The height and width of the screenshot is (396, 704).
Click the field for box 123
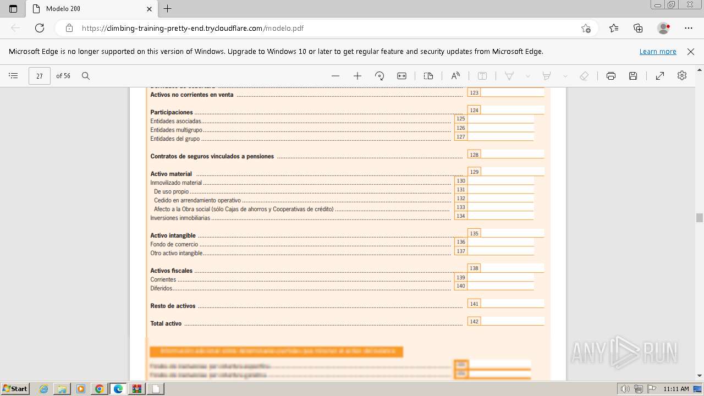coord(512,92)
